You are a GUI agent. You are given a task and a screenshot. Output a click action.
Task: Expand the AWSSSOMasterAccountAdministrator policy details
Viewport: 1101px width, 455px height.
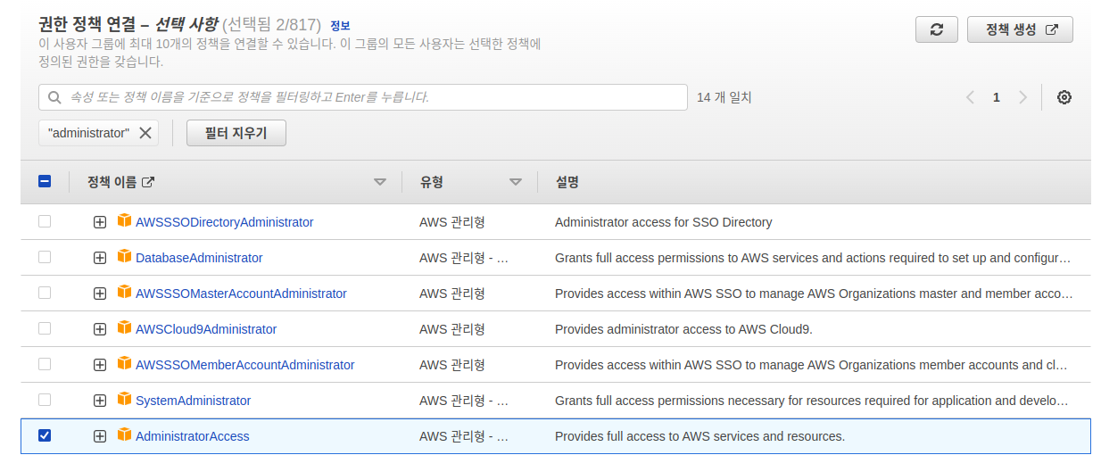pos(100,294)
